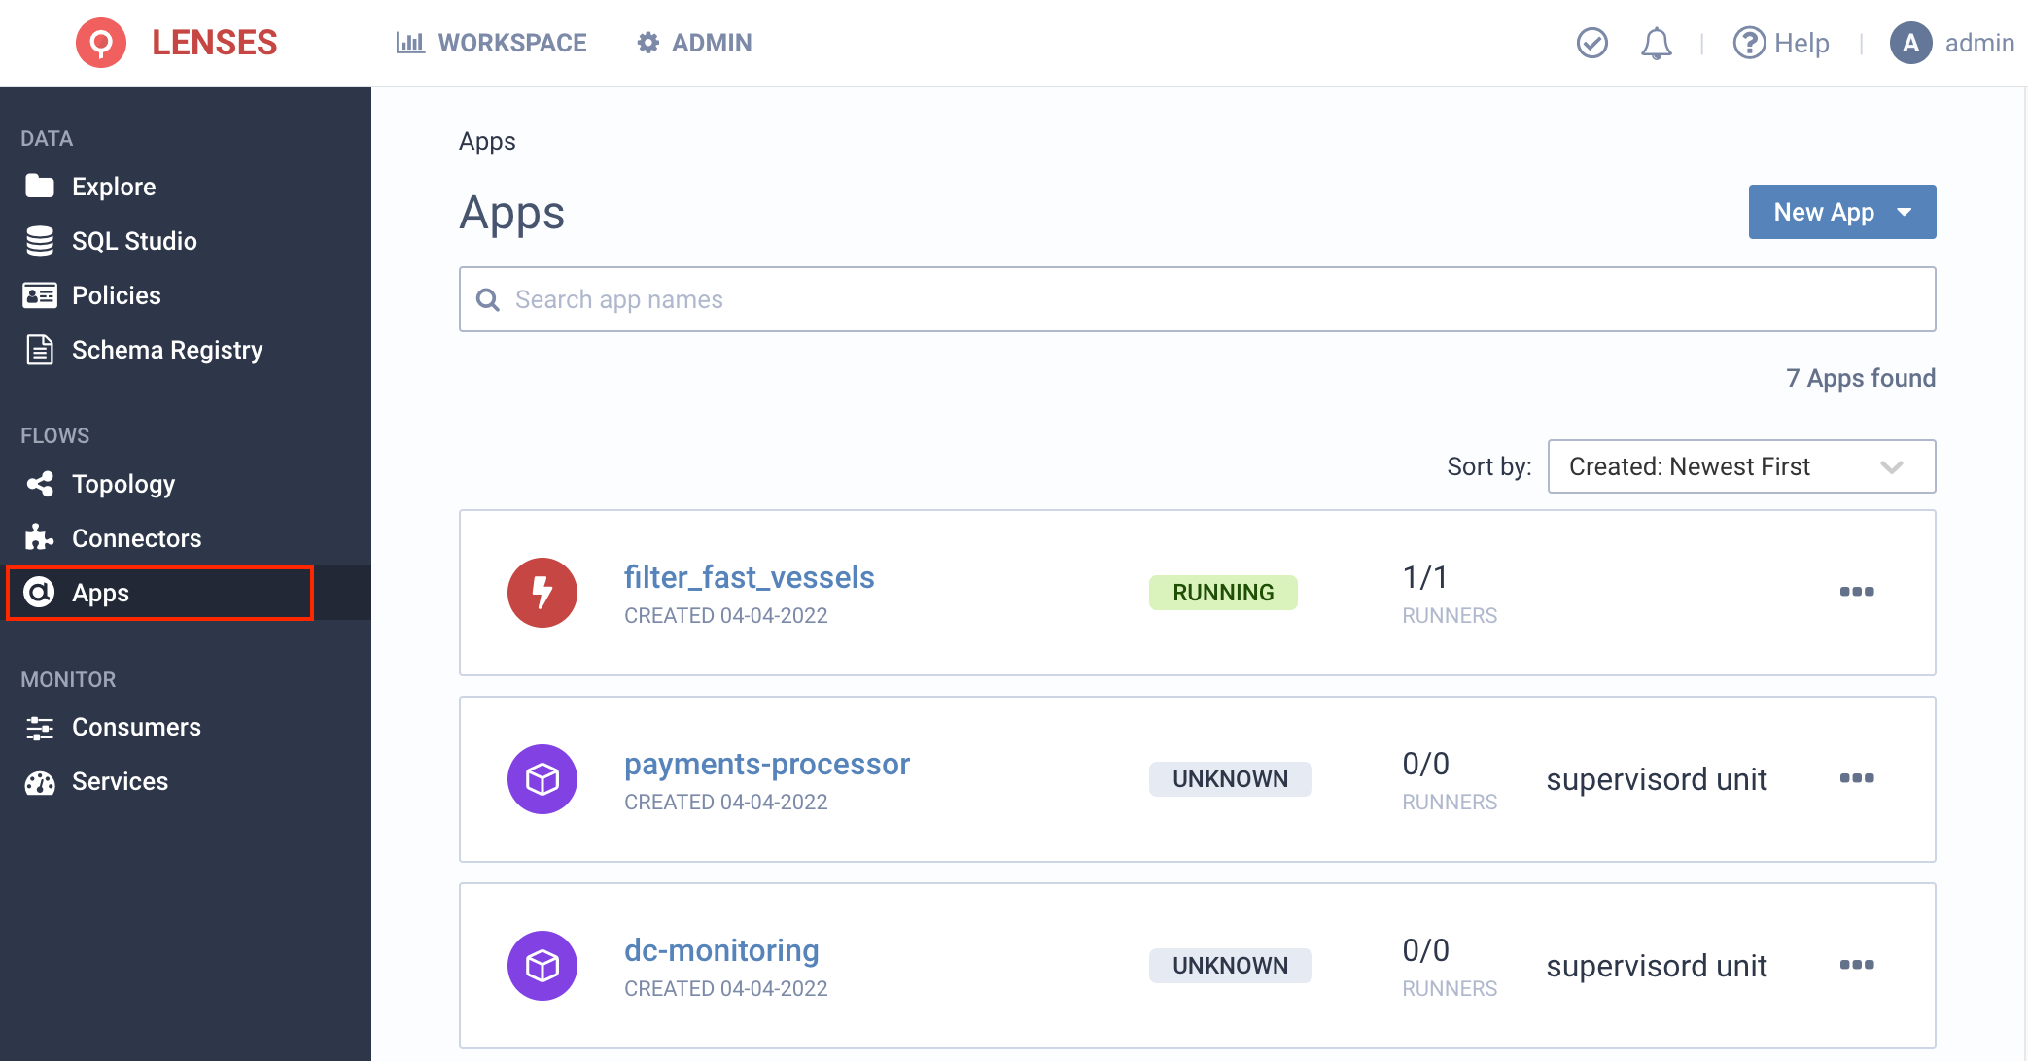2028x1061 pixels.
Task: Click the filter_fast_vessels app icon
Action: click(x=543, y=591)
